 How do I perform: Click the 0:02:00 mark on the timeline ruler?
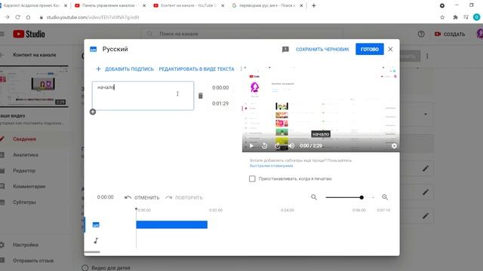pos(216,210)
